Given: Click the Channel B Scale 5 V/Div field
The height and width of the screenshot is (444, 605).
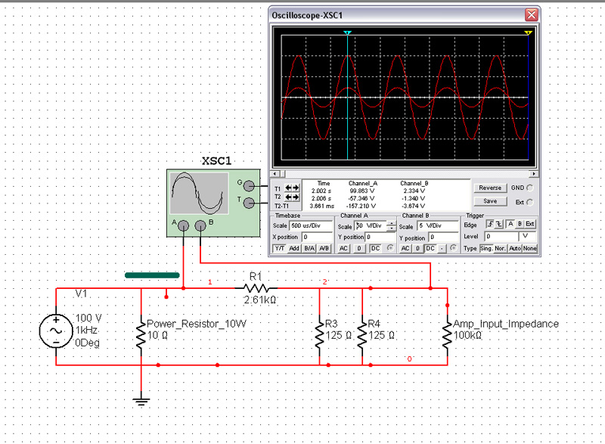Looking at the screenshot, I should pyautogui.click(x=438, y=225).
